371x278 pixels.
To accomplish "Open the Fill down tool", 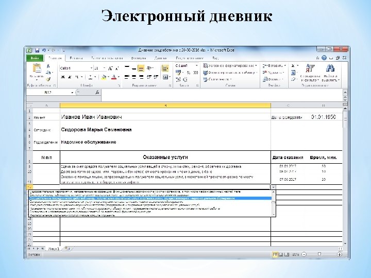I will coord(293,73).
